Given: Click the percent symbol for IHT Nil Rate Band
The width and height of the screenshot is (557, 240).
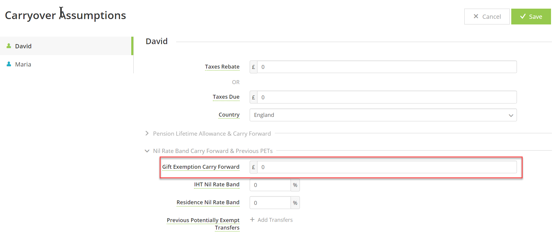Looking at the screenshot, I should point(295,185).
